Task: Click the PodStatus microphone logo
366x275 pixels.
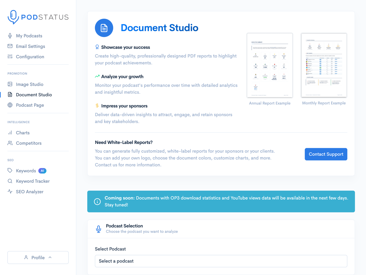Action: pos(13,17)
